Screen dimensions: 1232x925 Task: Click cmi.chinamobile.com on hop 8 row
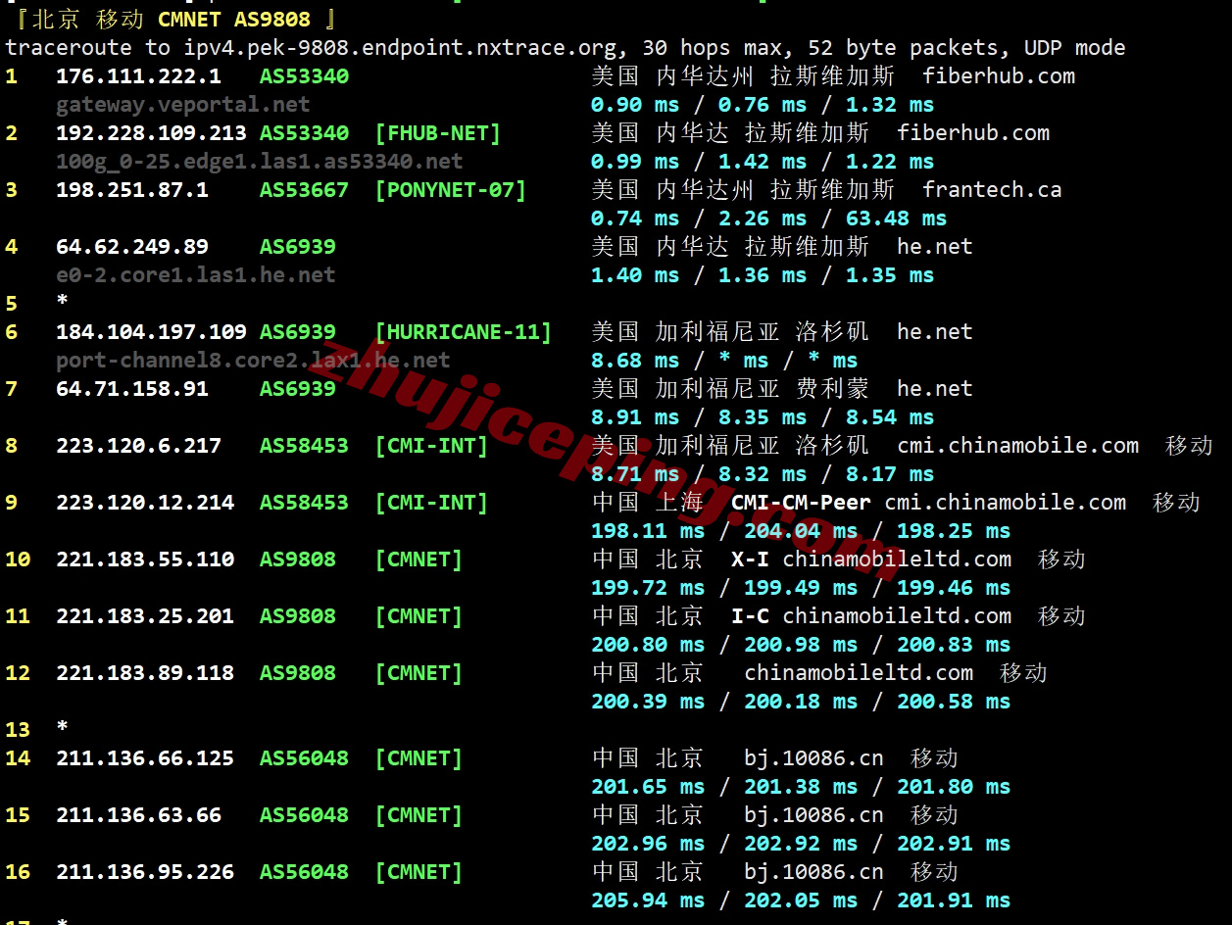click(x=1018, y=445)
